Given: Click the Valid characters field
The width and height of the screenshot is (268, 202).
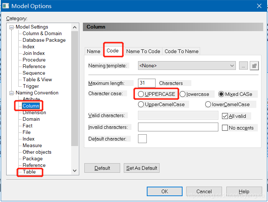Looking at the screenshot, I should click(x=178, y=115).
